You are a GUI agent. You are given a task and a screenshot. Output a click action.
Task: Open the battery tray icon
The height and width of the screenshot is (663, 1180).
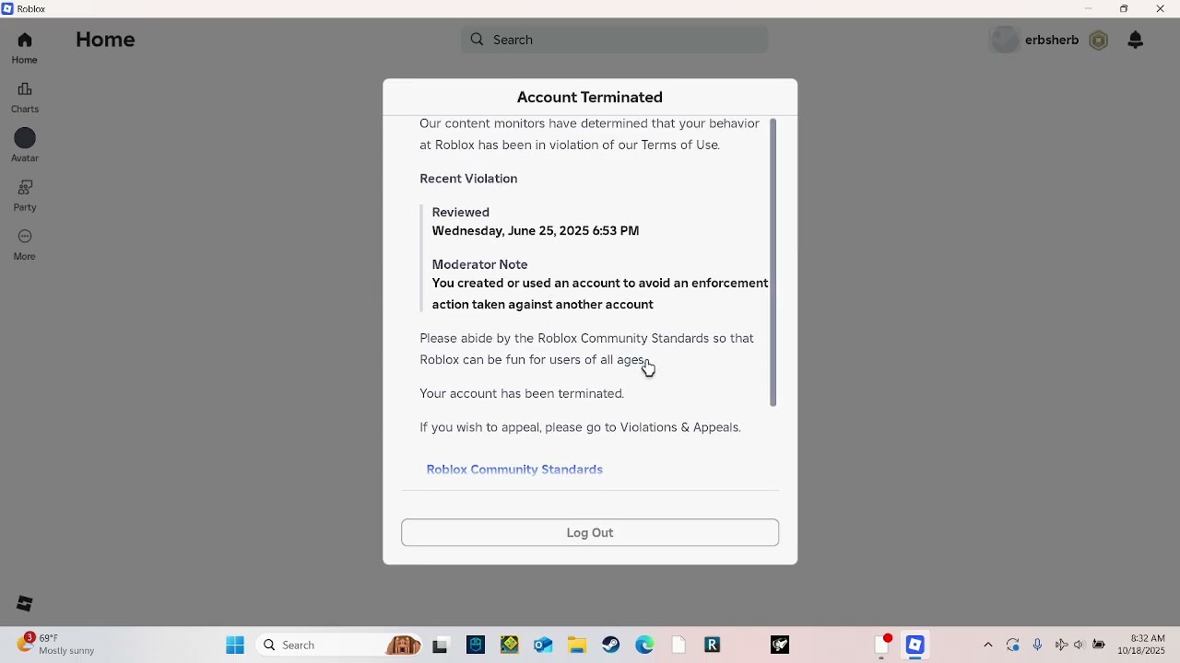tap(1099, 645)
